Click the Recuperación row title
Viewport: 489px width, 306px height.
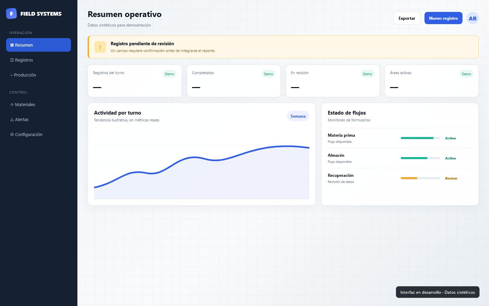341,175
